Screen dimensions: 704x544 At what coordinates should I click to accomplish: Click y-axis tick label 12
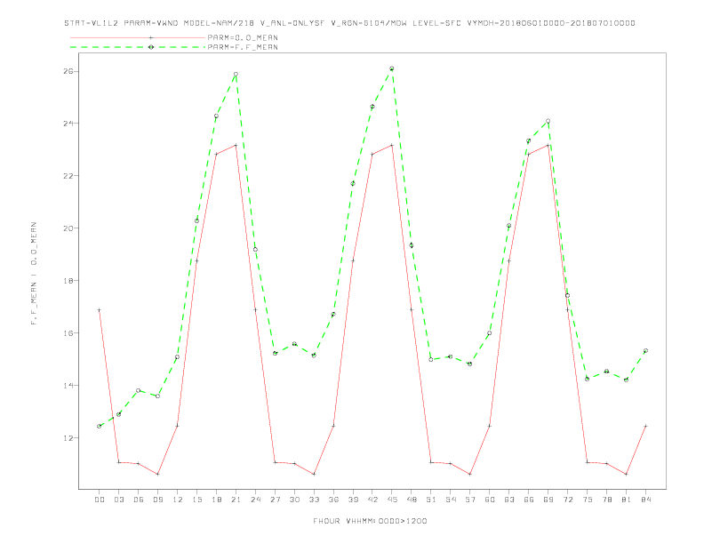[x=68, y=437]
